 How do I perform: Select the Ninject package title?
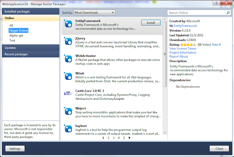coord(80,108)
